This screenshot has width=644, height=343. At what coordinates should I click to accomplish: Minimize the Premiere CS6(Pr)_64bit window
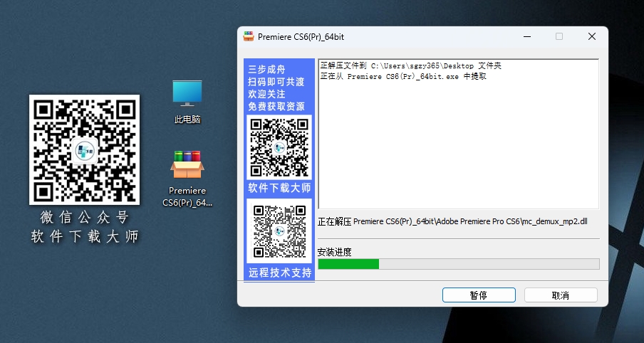point(527,36)
